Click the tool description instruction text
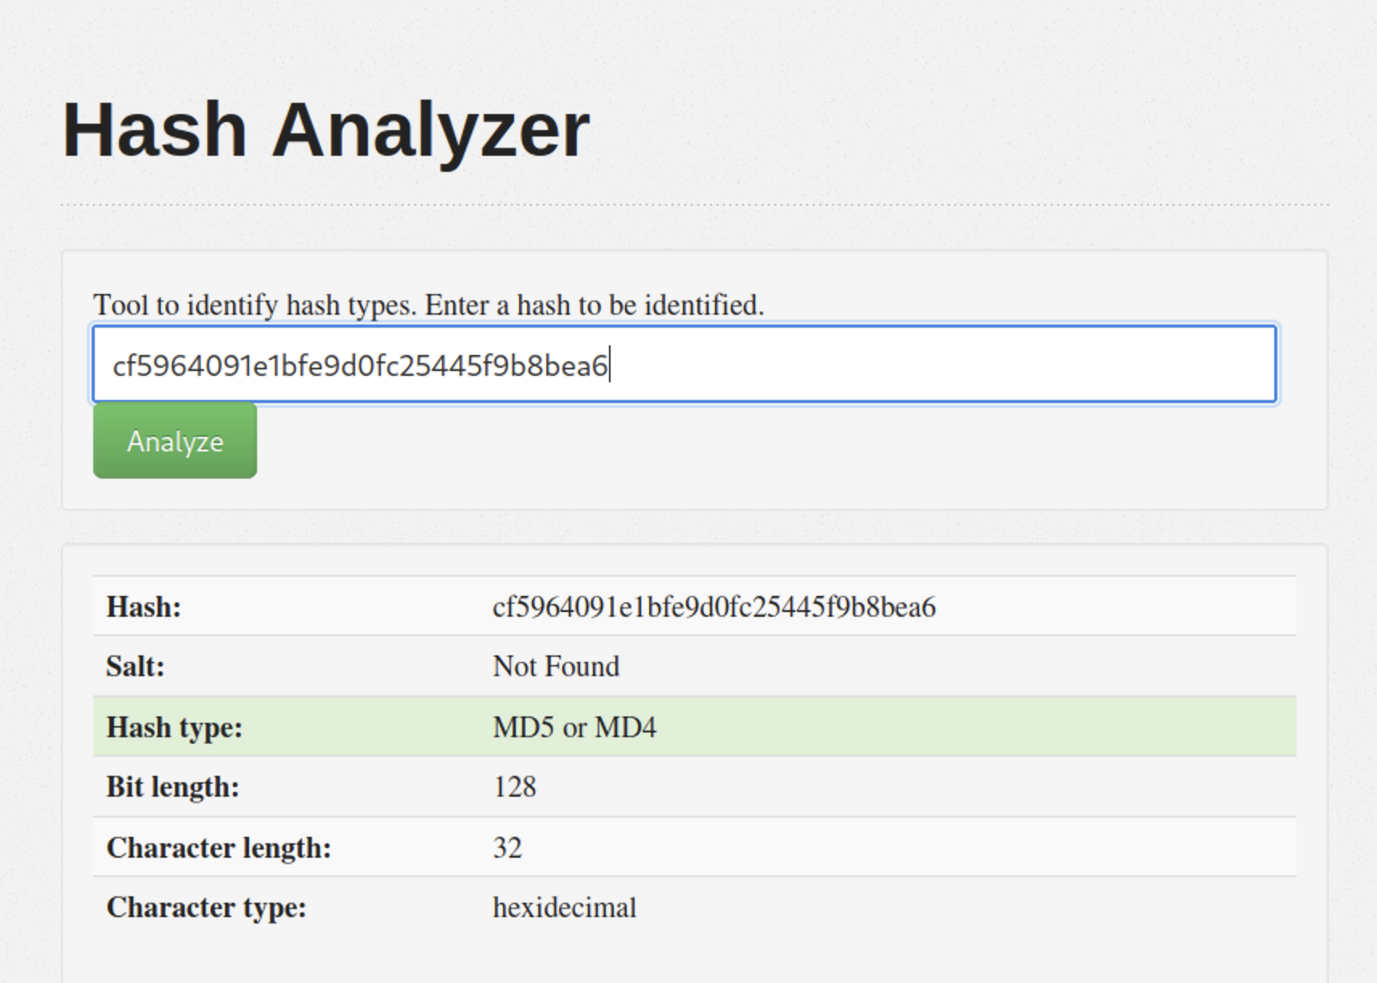Image resolution: width=1377 pixels, height=983 pixels. (428, 305)
